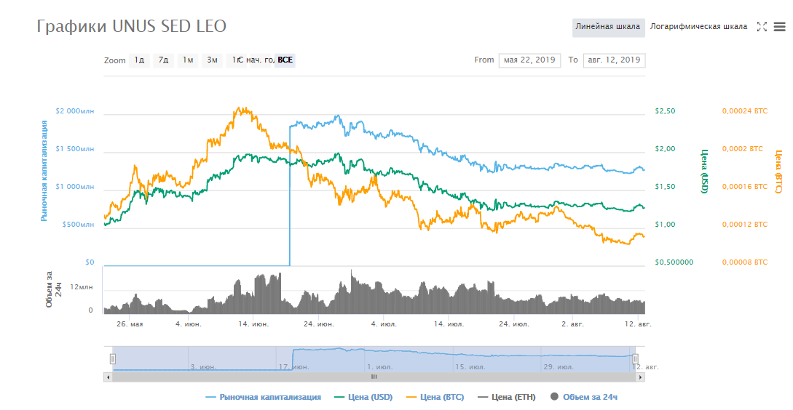The width and height of the screenshot is (793, 410).
Task: Click the $2,50 price axis label
Action: tap(665, 111)
